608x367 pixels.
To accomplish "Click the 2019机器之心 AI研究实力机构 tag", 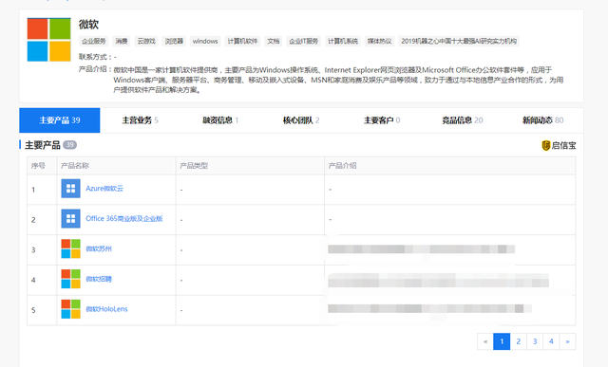I will tap(459, 41).
